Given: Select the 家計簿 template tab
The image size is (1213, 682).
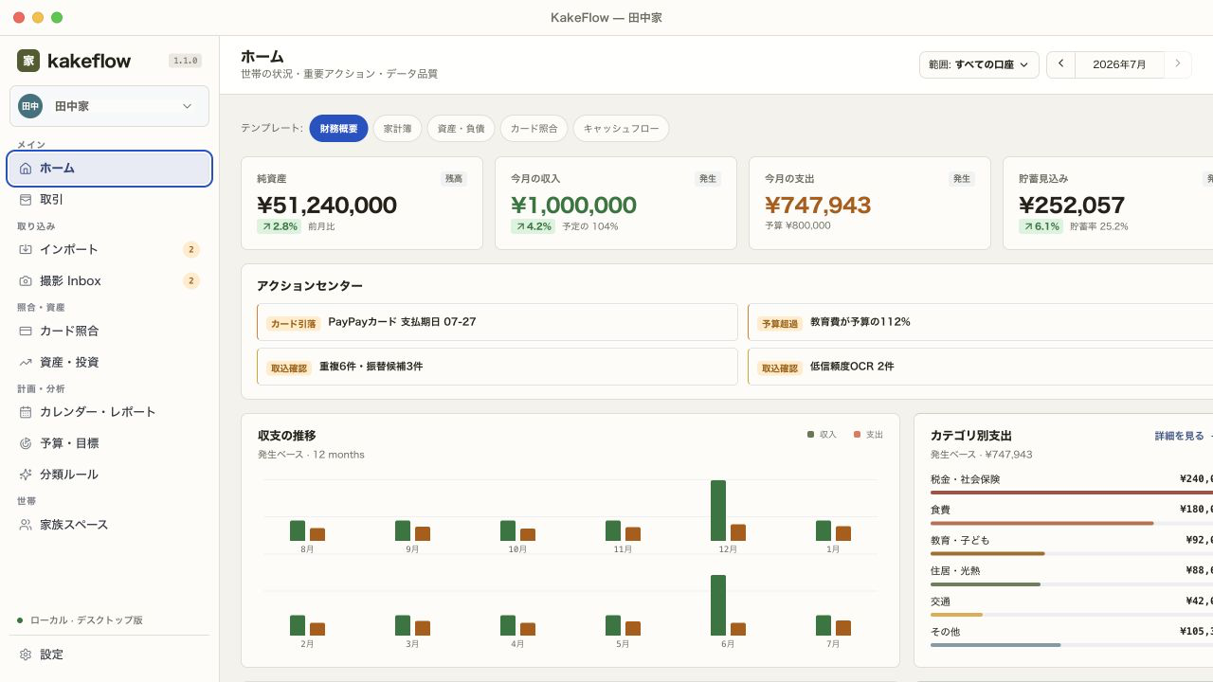Looking at the screenshot, I should [x=398, y=129].
